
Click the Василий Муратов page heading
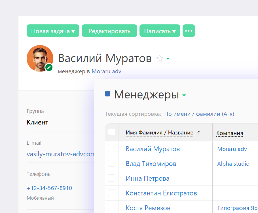click(x=105, y=58)
